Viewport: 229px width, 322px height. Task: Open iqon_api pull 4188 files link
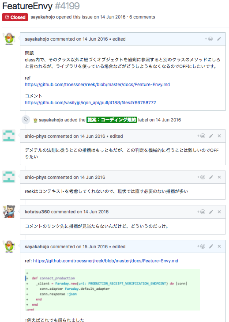click(x=90, y=102)
